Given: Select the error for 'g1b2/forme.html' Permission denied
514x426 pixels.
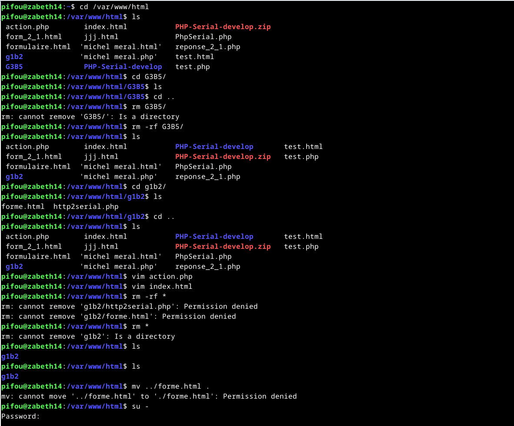Looking at the screenshot, I should (119, 317).
